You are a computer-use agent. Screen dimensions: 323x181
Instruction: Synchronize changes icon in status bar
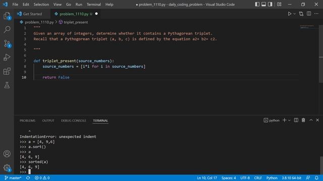pyautogui.click(x=28, y=178)
